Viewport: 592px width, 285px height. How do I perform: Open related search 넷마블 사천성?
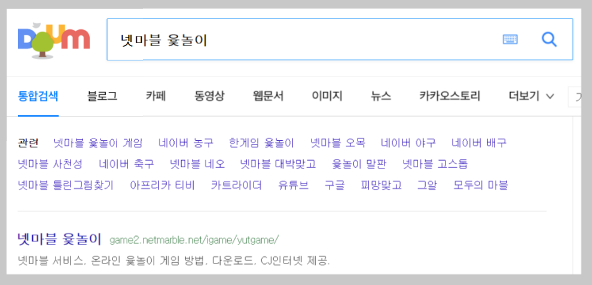(x=50, y=164)
